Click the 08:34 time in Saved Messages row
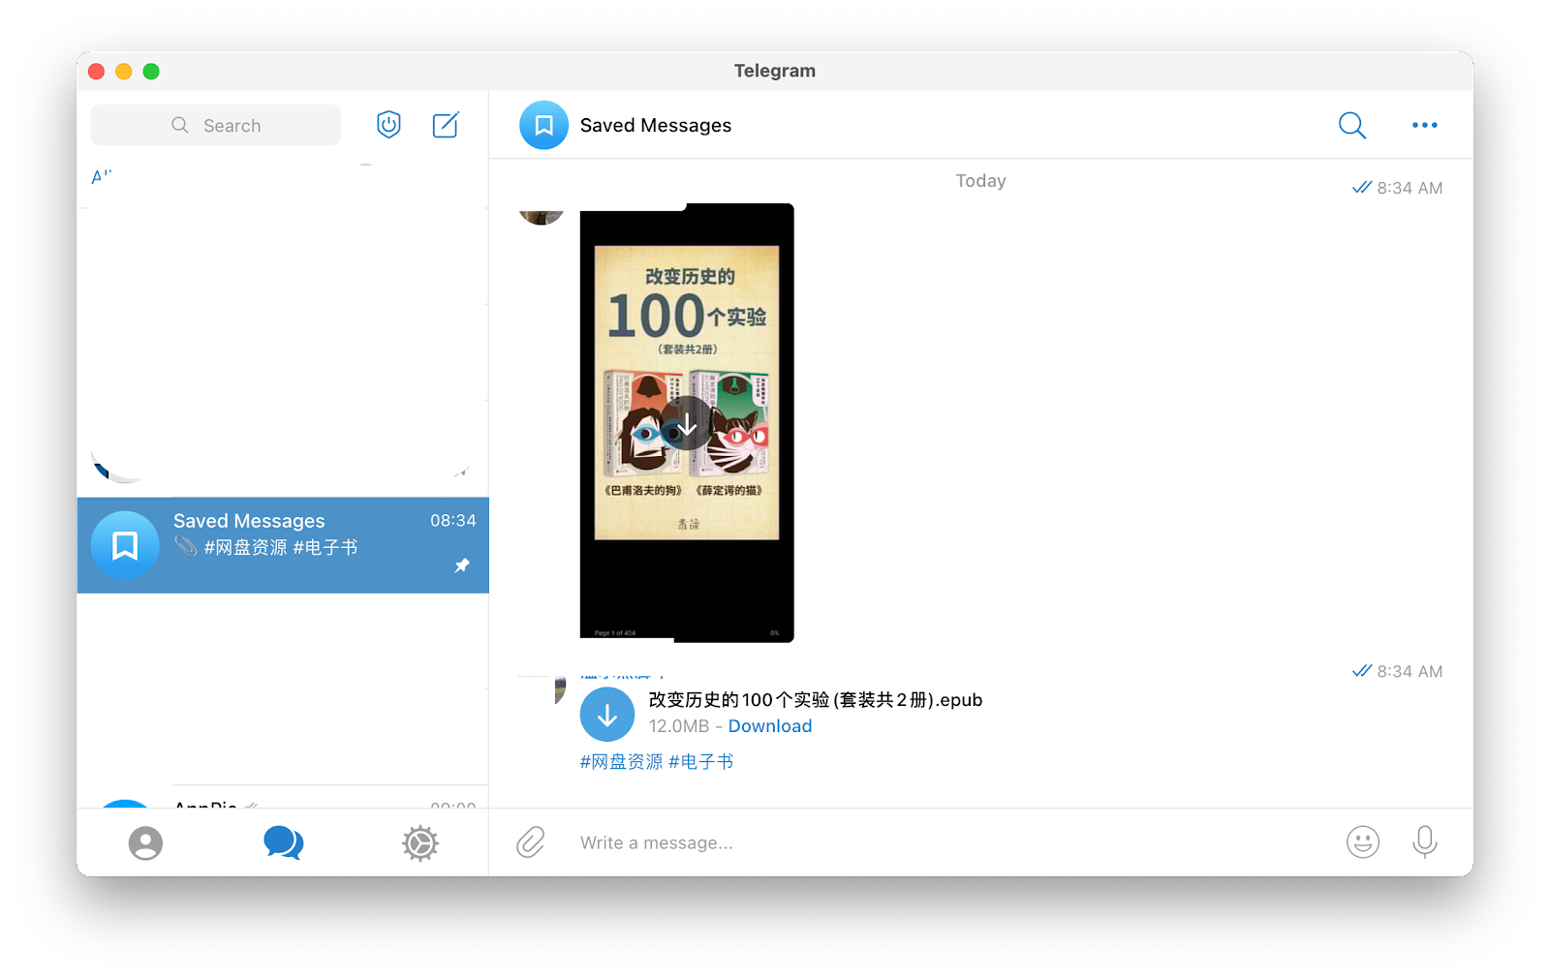 (453, 521)
